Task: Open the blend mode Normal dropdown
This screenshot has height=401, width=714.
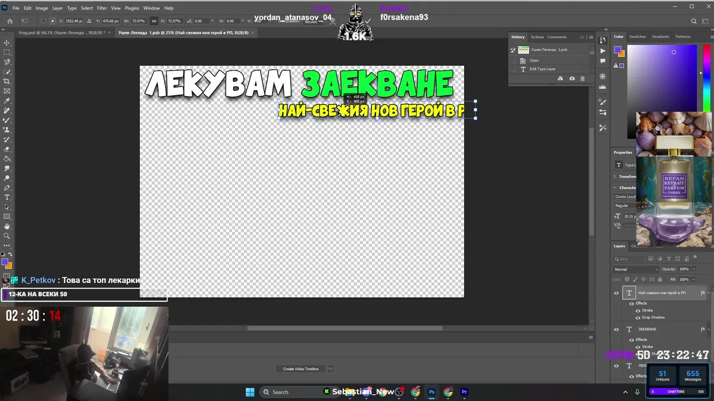Action: pyautogui.click(x=636, y=269)
